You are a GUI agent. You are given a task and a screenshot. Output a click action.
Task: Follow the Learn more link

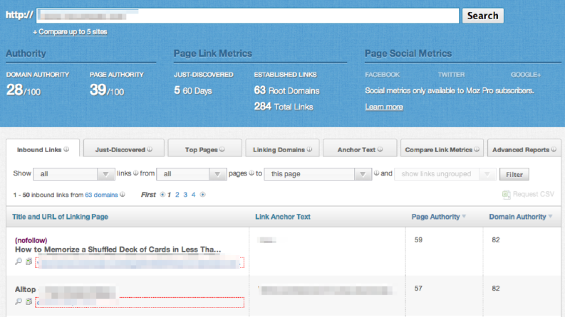pyautogui.click(x=384, y=107)
